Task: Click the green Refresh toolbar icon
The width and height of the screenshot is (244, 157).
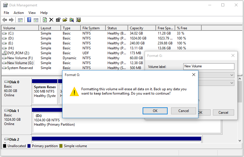Action: [45, 20]
